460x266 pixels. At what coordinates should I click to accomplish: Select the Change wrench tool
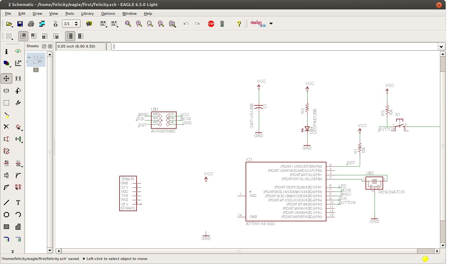click(x=18, y=103)
